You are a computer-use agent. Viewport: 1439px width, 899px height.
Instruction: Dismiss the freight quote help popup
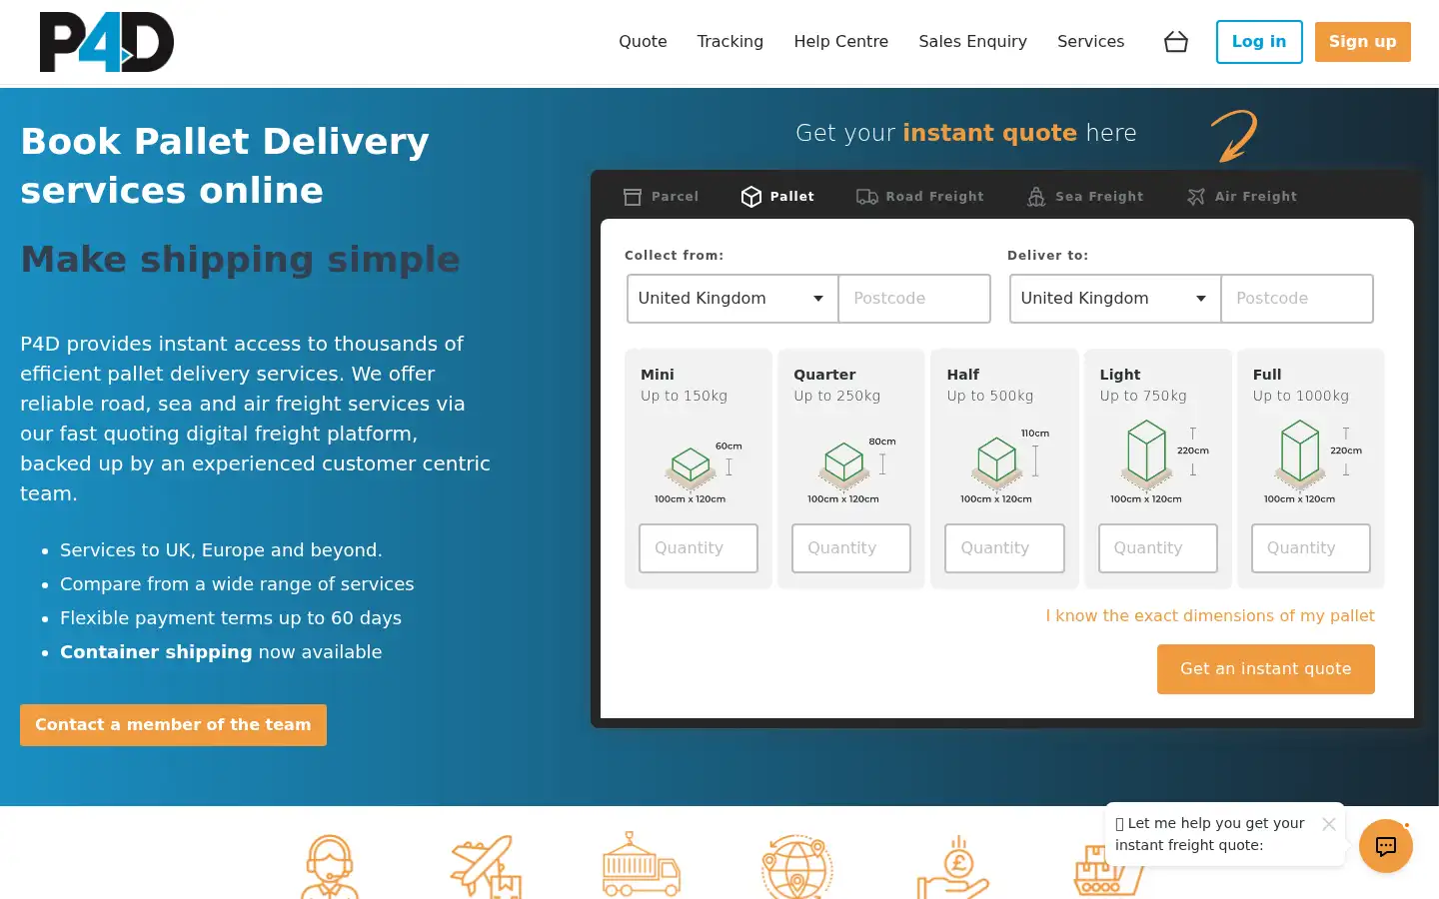click(1328, 824)
